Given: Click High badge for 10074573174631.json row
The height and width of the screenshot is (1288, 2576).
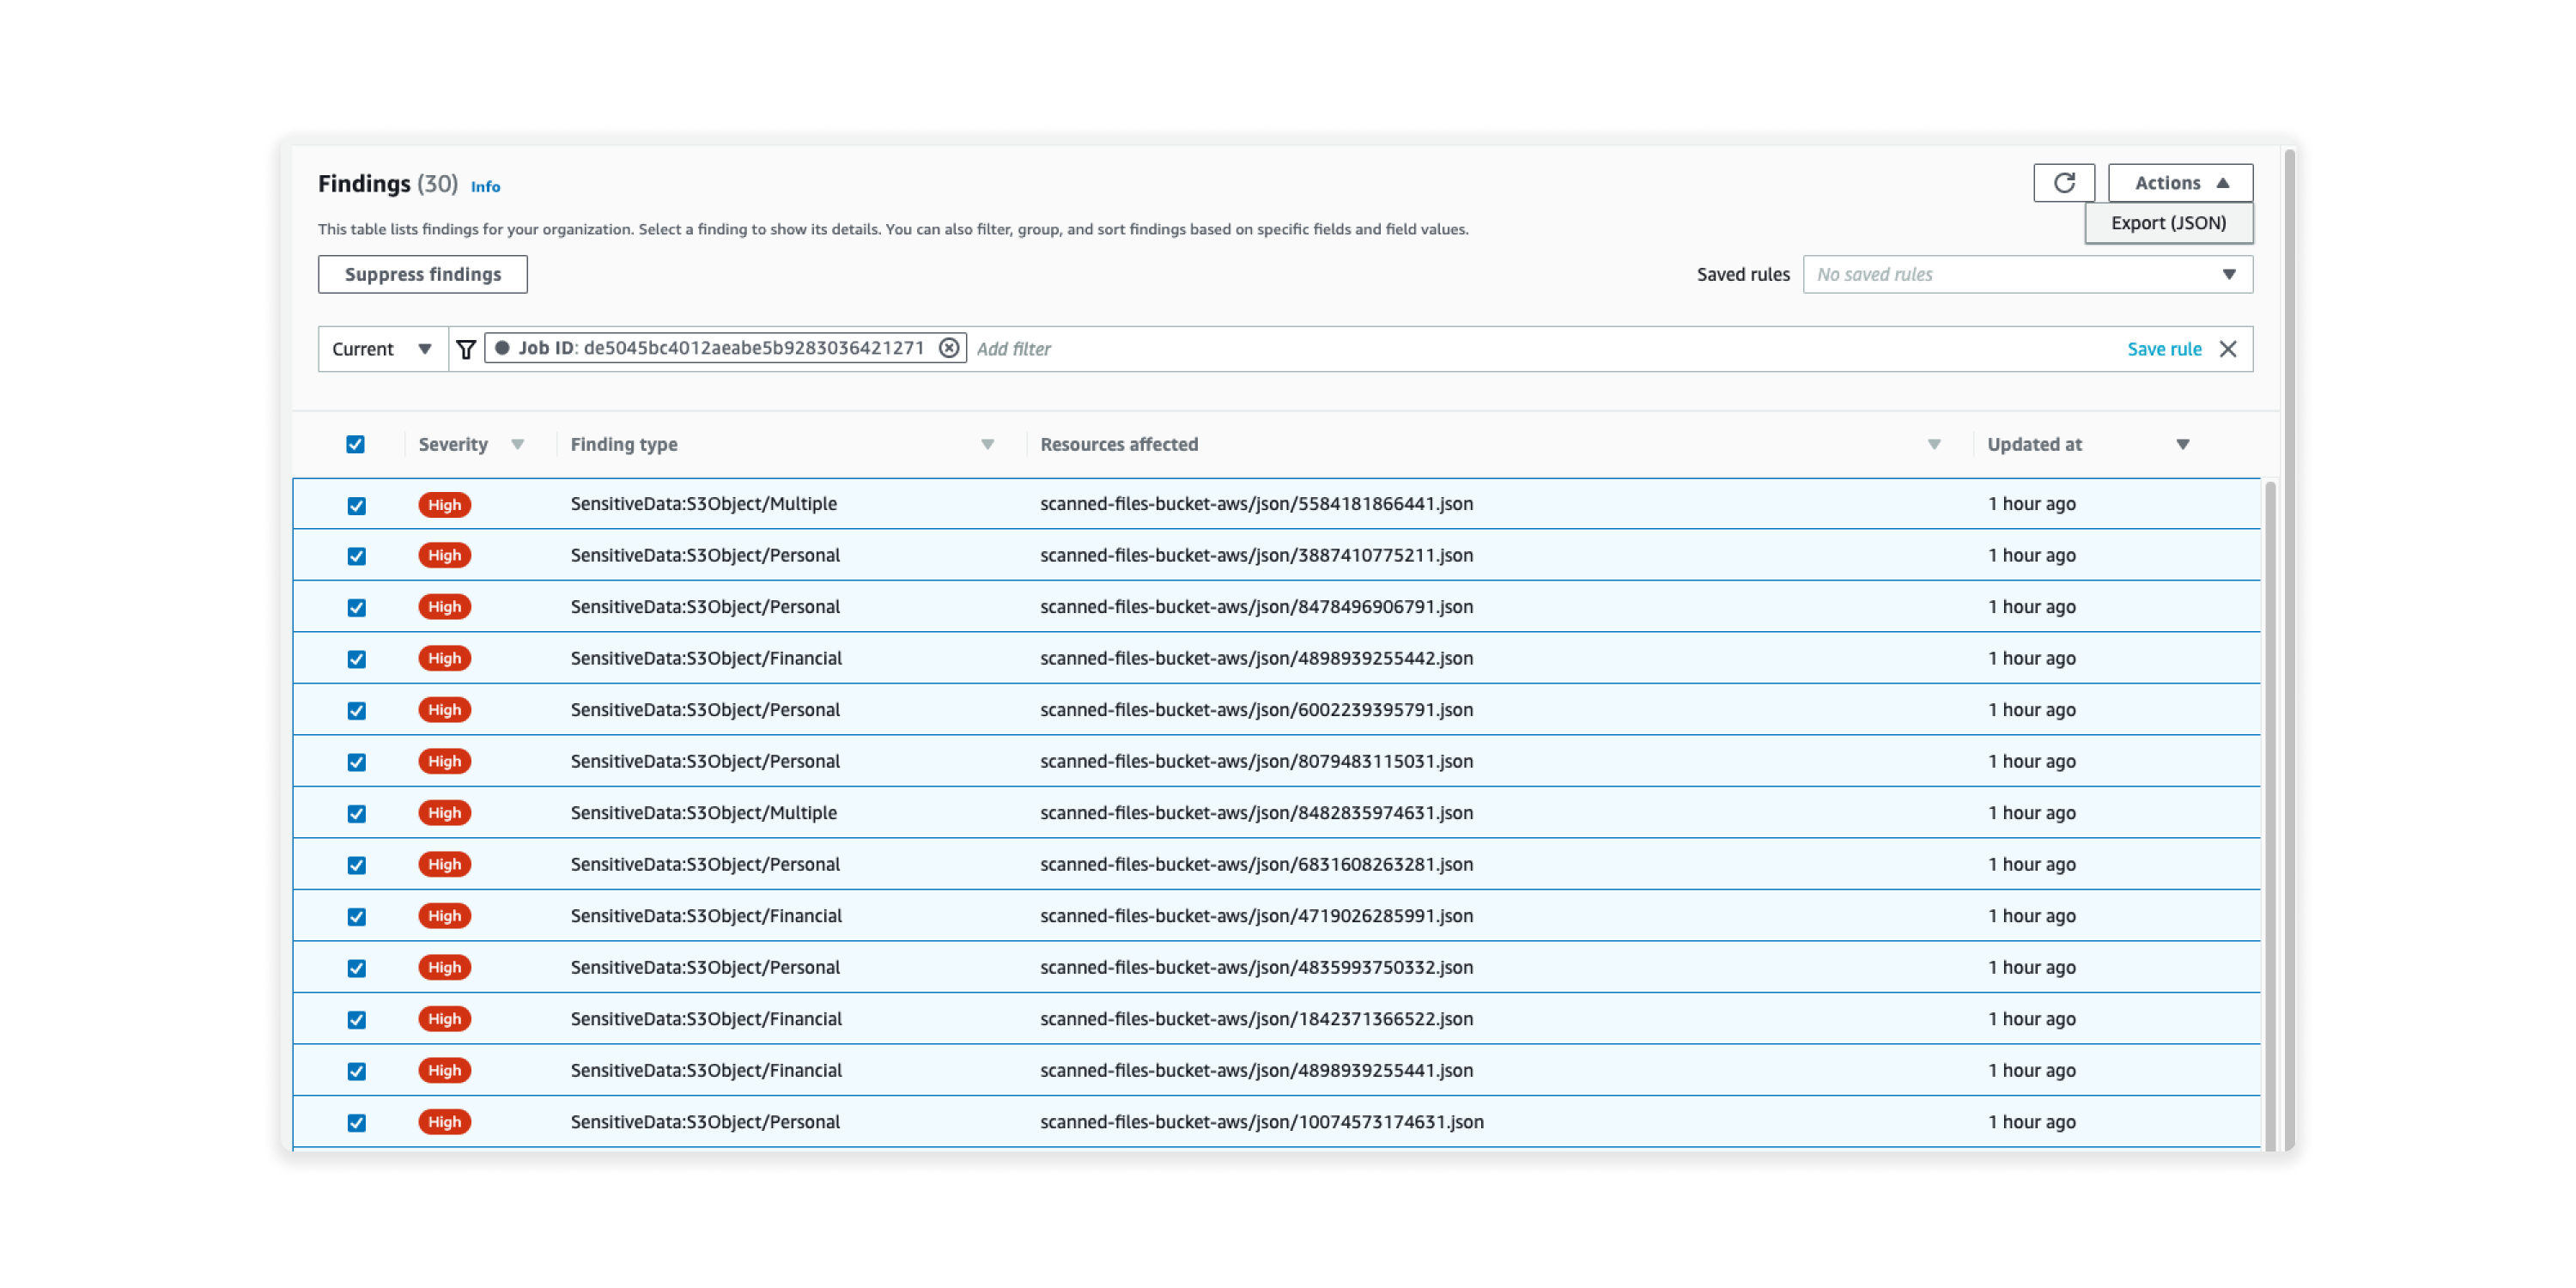Looking at the screenshot, I should click(444, 1122).
